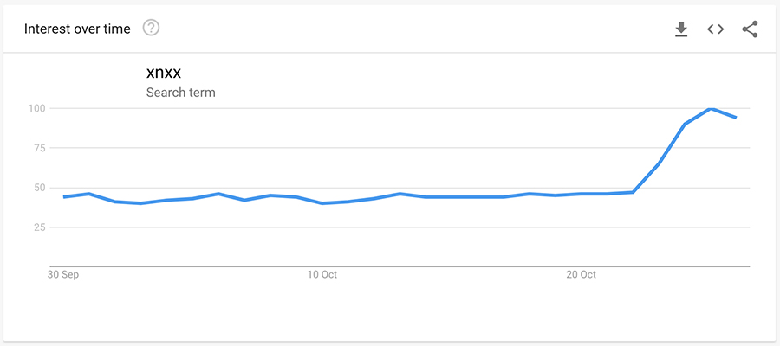
Task: Click the "Interest over time" heading
Action: click(77, 29)
